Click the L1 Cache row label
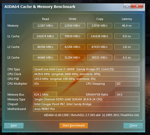The image size is (150, 135). pyautogui.click(x=13, y=36)
